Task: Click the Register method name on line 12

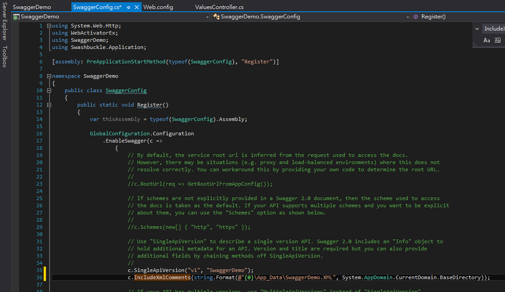Action: 150,105
